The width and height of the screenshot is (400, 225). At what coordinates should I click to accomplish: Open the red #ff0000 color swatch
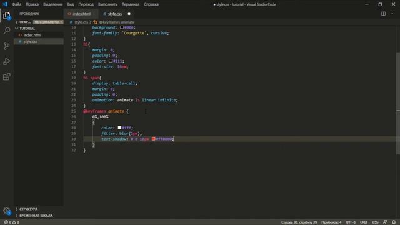(153, 139)
